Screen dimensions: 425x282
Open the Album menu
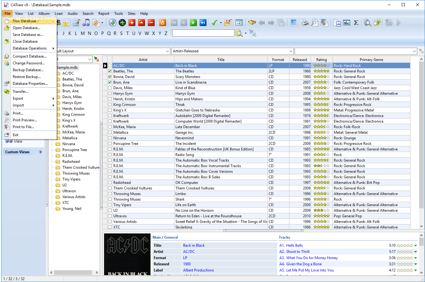tap(44, 14)
